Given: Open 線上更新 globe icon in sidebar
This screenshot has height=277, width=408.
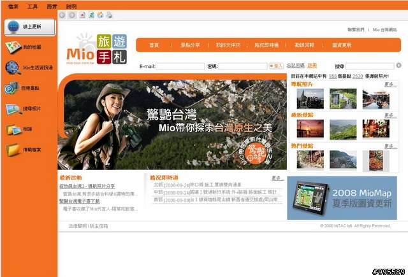Looking at the screenshot, I should pos(13,27).
